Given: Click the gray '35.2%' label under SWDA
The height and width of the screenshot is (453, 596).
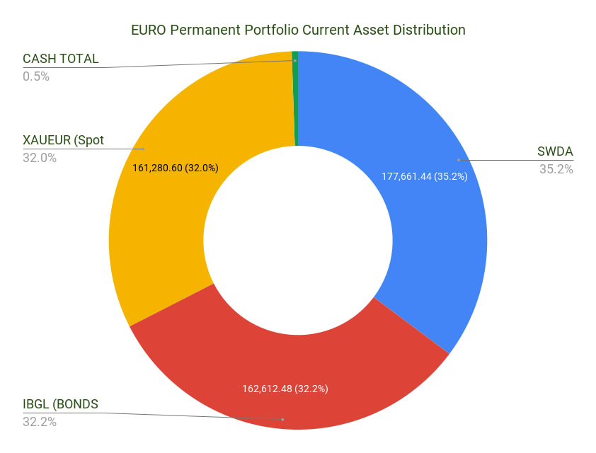Looking at the screenshot, I should (x=556, y=168).
